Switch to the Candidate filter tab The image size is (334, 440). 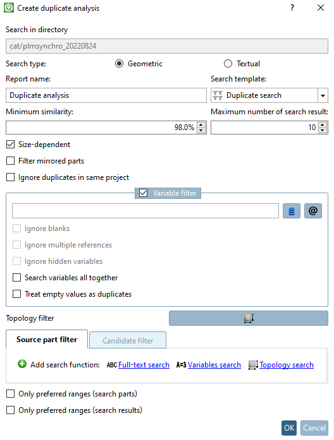coord(128,340)
